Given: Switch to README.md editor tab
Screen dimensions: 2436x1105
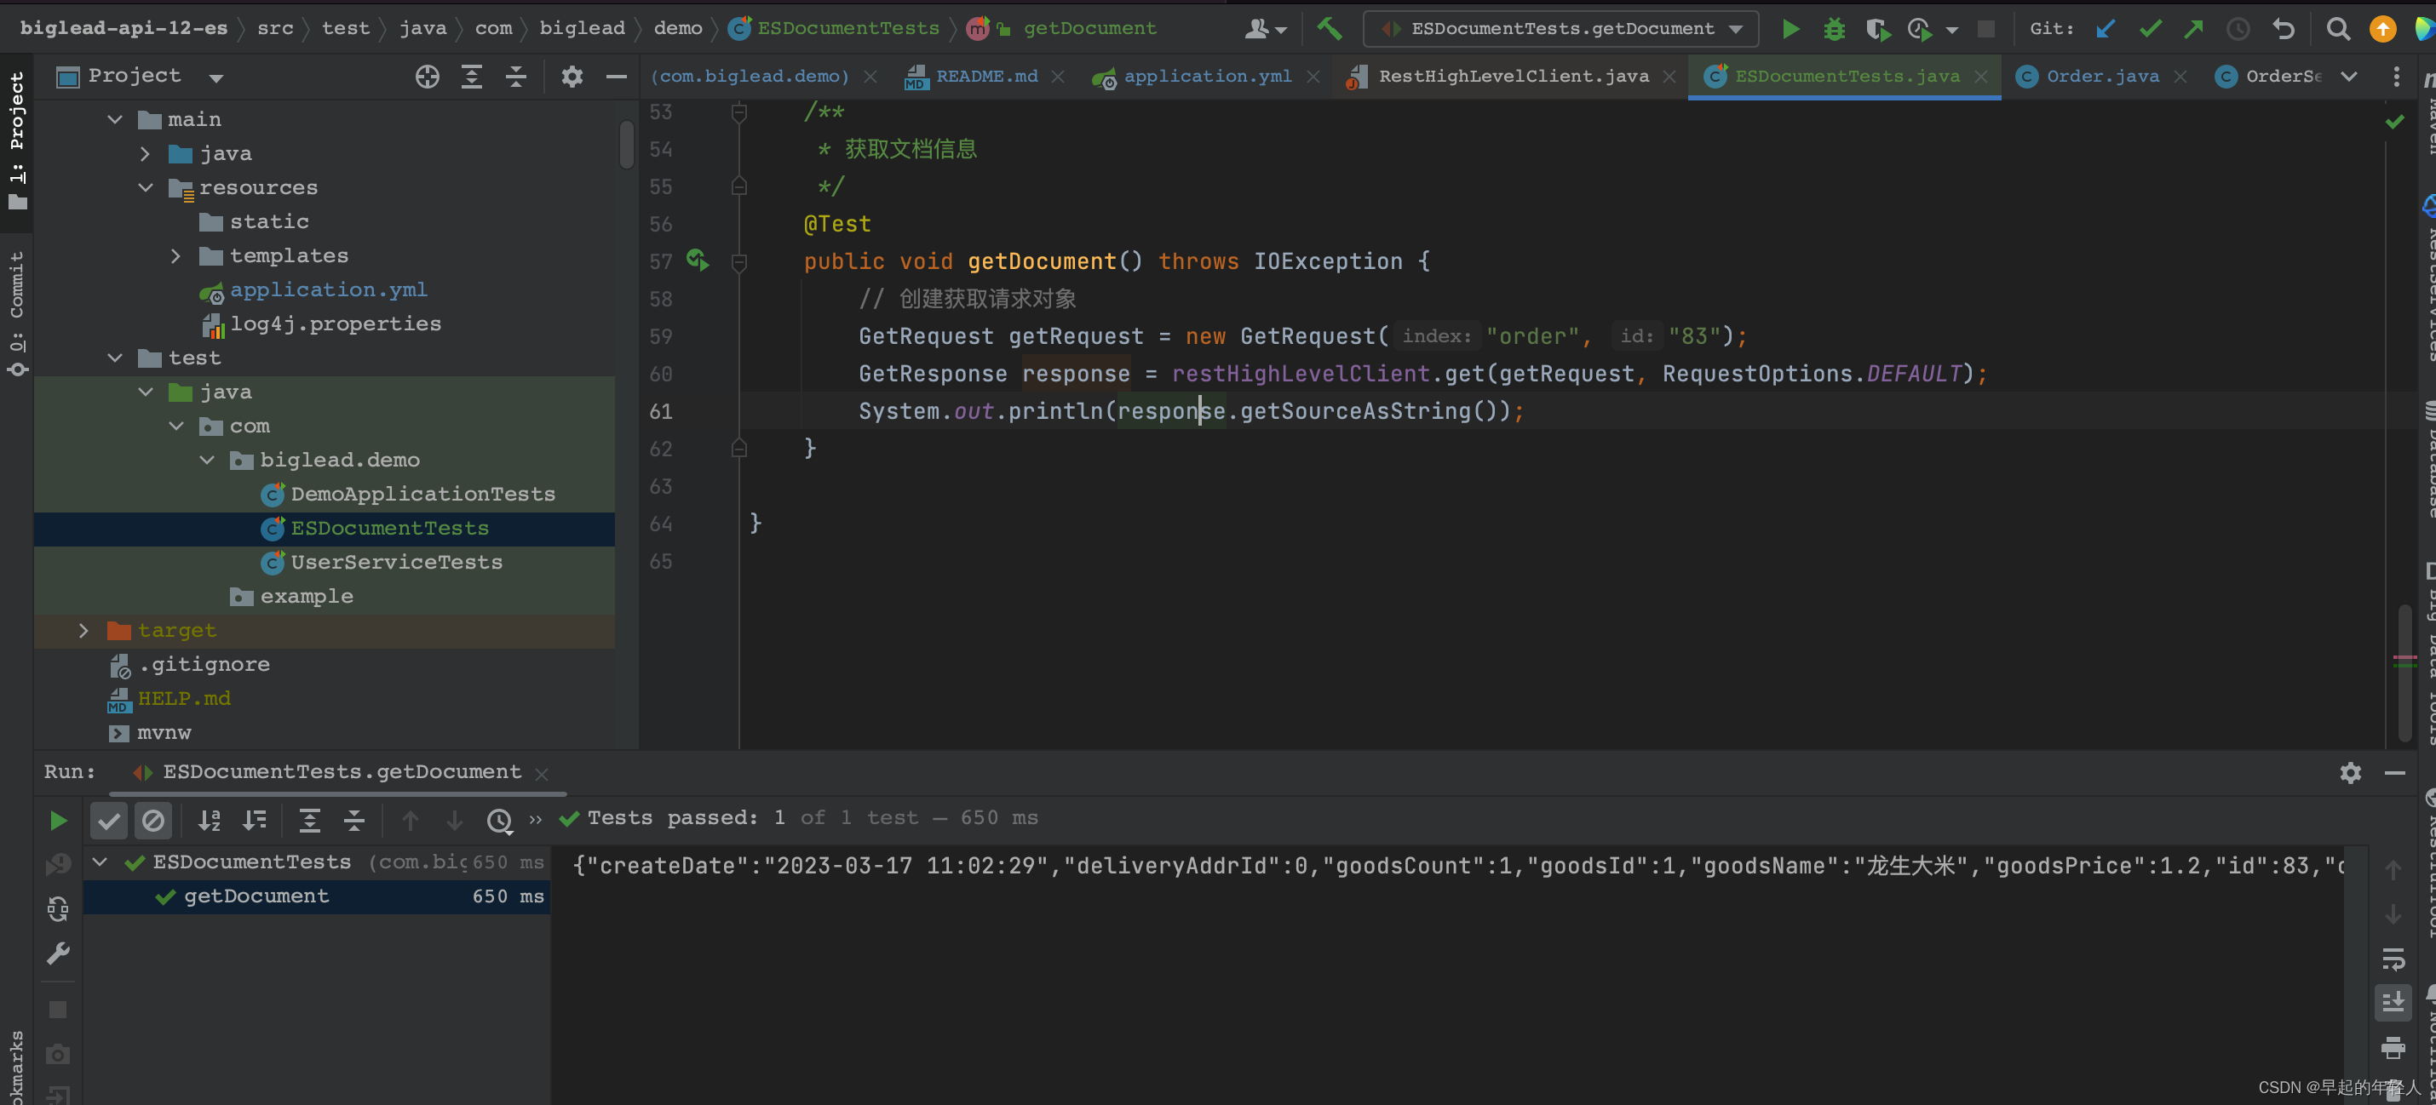Looking at the screenshot, I should click(x=985, y=77).
